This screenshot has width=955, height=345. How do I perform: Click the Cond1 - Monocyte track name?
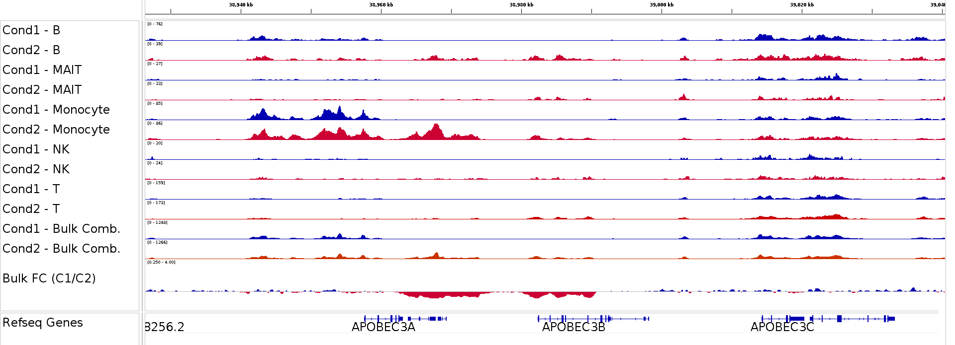point(56,110)
